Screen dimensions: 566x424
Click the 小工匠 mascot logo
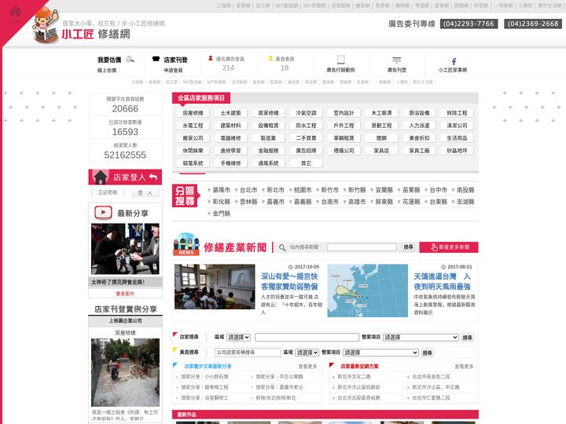[46, 26]
